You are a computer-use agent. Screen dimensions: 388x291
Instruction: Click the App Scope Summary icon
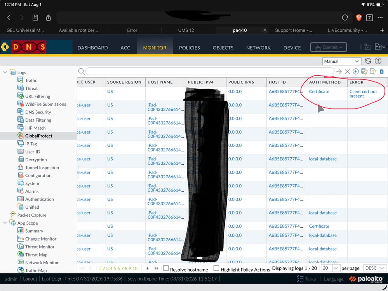tap(21, 231)
